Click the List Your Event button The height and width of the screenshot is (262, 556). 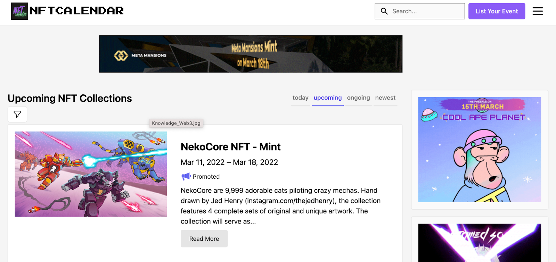(497, 11)
